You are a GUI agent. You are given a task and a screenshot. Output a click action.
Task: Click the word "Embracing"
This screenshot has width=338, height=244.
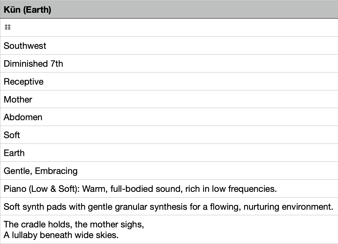(56, 171)
